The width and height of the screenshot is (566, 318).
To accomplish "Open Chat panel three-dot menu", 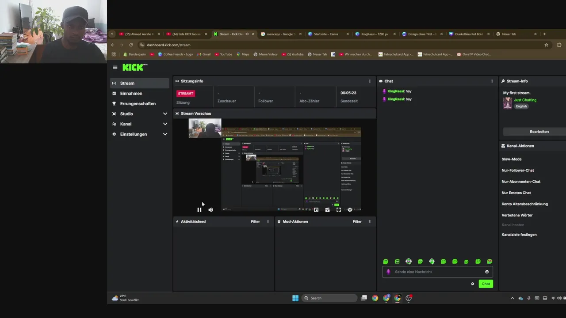I will pyautogui.click(x=492, y=81).
